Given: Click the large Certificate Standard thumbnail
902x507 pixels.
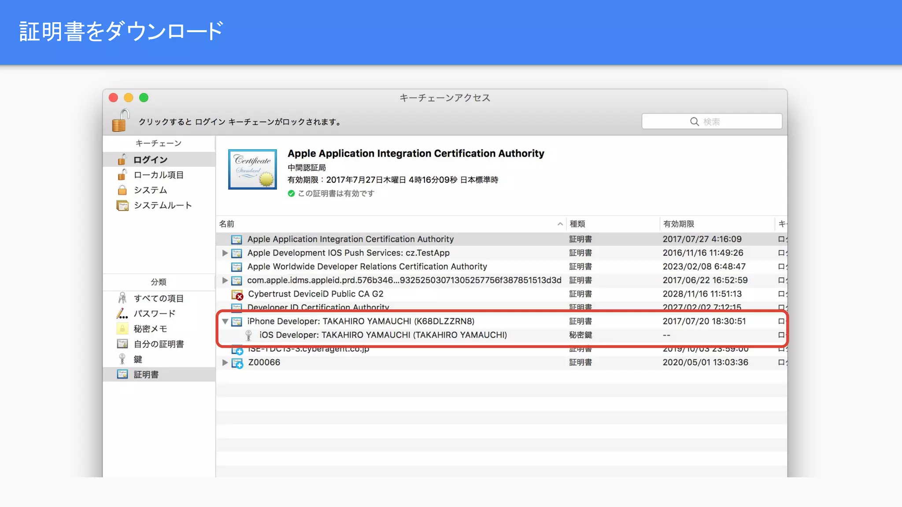Looking at the screenshot, I should (x=252, y=169).
